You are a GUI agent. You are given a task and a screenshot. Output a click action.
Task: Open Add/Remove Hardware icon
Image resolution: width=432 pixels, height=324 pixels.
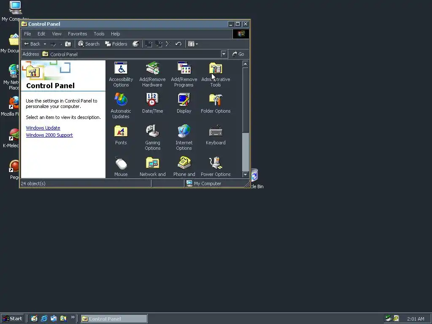[x=152, y=74]
